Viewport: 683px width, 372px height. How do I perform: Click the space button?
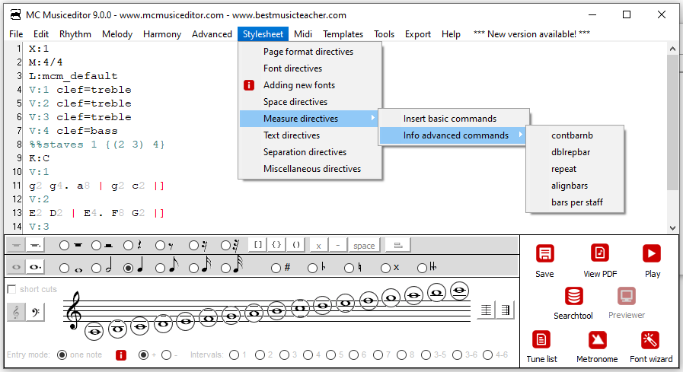tap(364, 246)
